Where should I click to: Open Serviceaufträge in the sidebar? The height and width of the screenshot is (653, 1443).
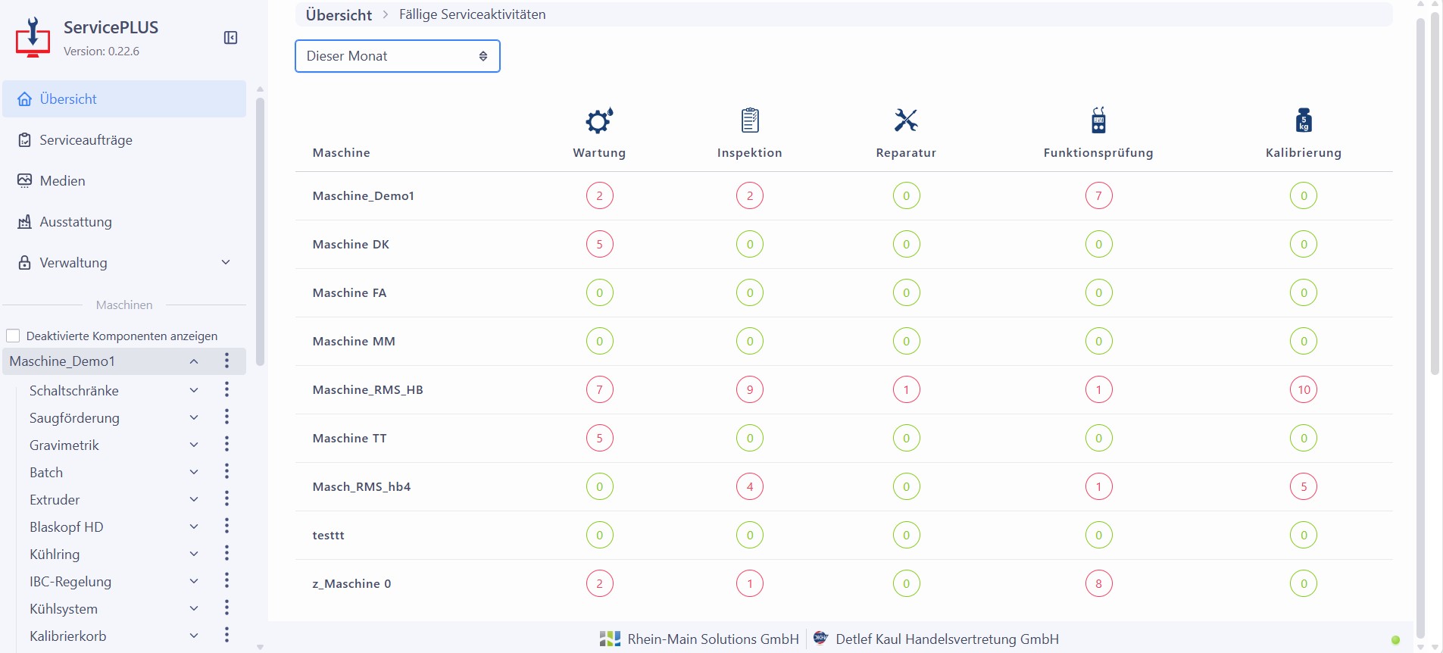[86, 140]
